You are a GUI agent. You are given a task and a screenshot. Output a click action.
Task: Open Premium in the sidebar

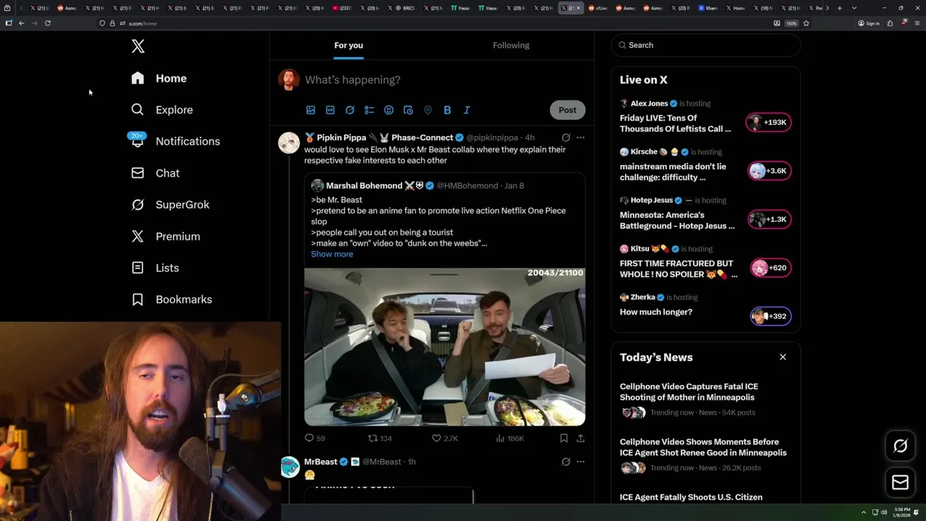165,237
